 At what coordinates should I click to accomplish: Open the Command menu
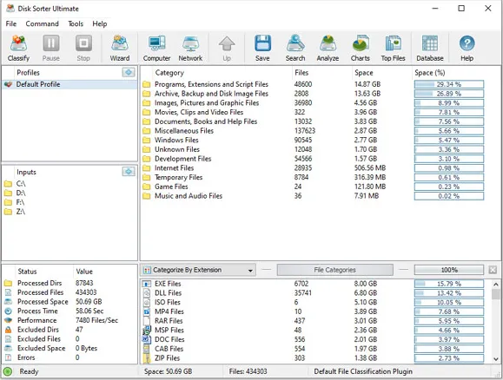point(42,23)
